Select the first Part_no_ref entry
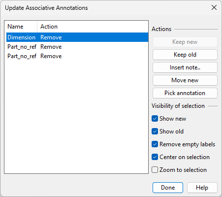This screenshot has width=222, height=197. [x=77, y=47]
